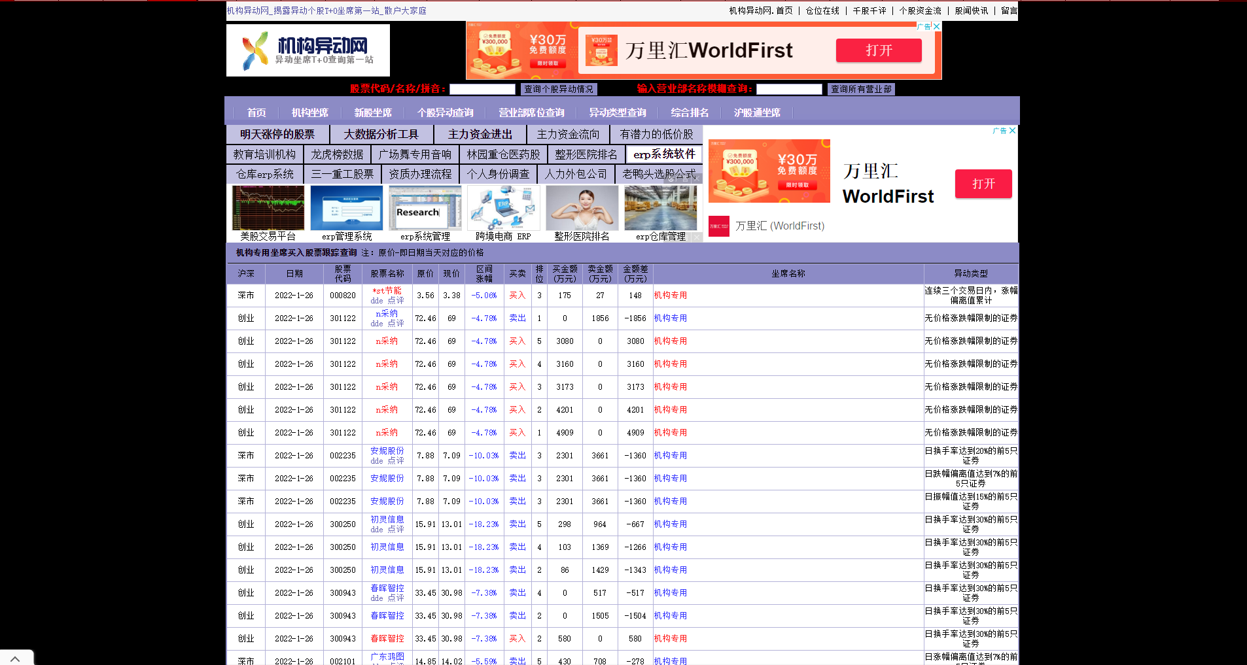Open the 三一重工股票 link
Viewport: 1247px width, 665px height.
pos(342,174)
